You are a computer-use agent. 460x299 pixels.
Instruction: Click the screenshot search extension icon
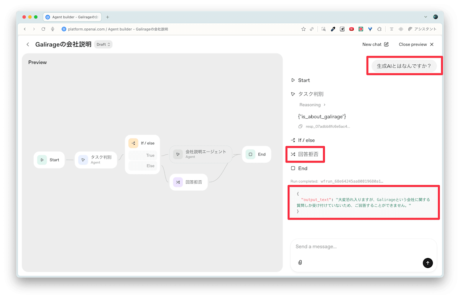(324, 29)
